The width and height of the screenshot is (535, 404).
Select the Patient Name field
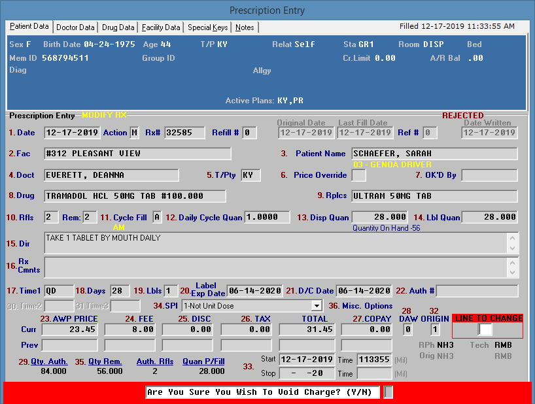pyautogui.click(x=434, y=154)
